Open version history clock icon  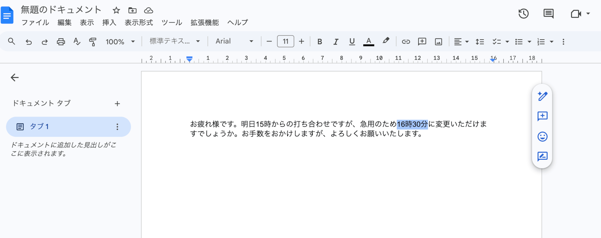coord(524,13)
